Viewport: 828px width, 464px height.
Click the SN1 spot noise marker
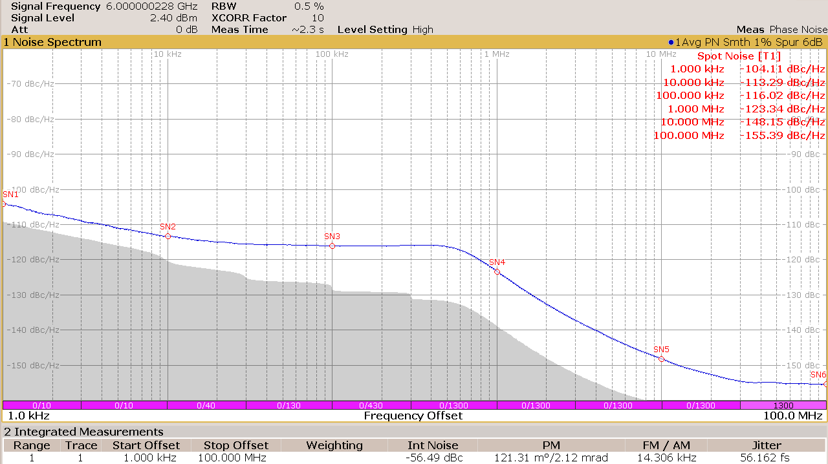click(4, 204)
